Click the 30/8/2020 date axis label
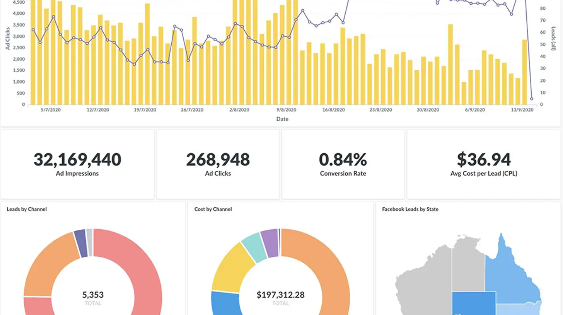This screenshot has height=315, width=563. point(428,110)
